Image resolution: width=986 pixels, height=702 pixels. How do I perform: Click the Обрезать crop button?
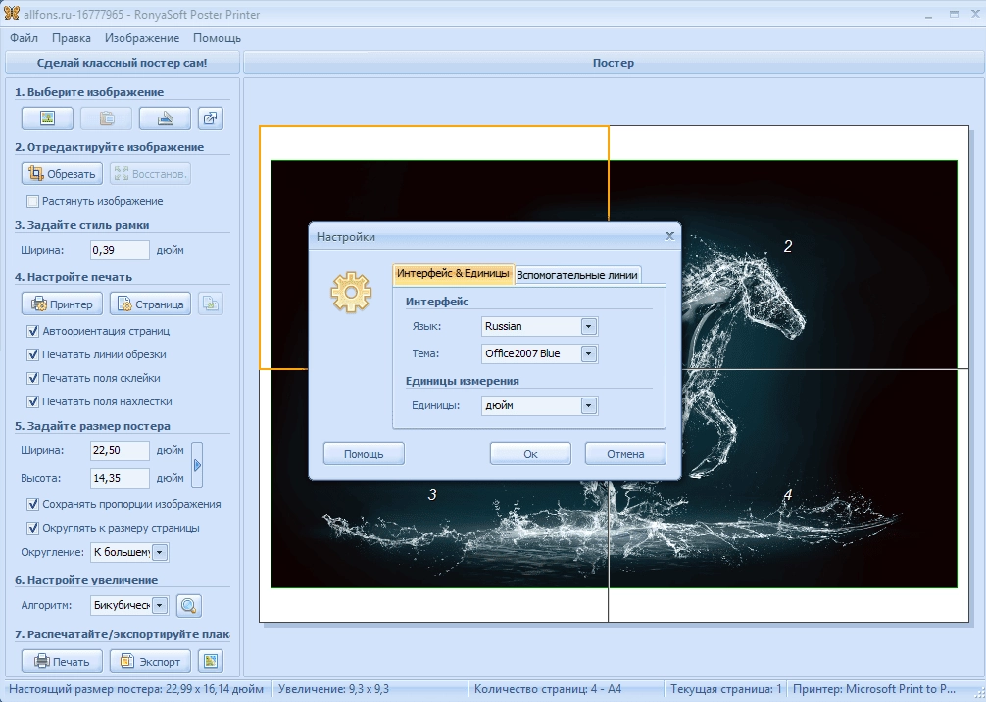pos(63,174)
